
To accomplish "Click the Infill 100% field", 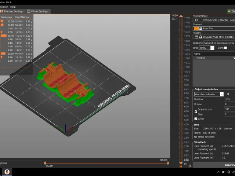I will (205, 48).
